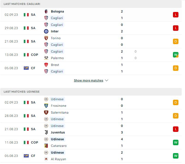Viewport: 185px width, 164px height.
Task: Click red L badge for Bologna match
Action: pyautogui.click(x=175, y=15)
